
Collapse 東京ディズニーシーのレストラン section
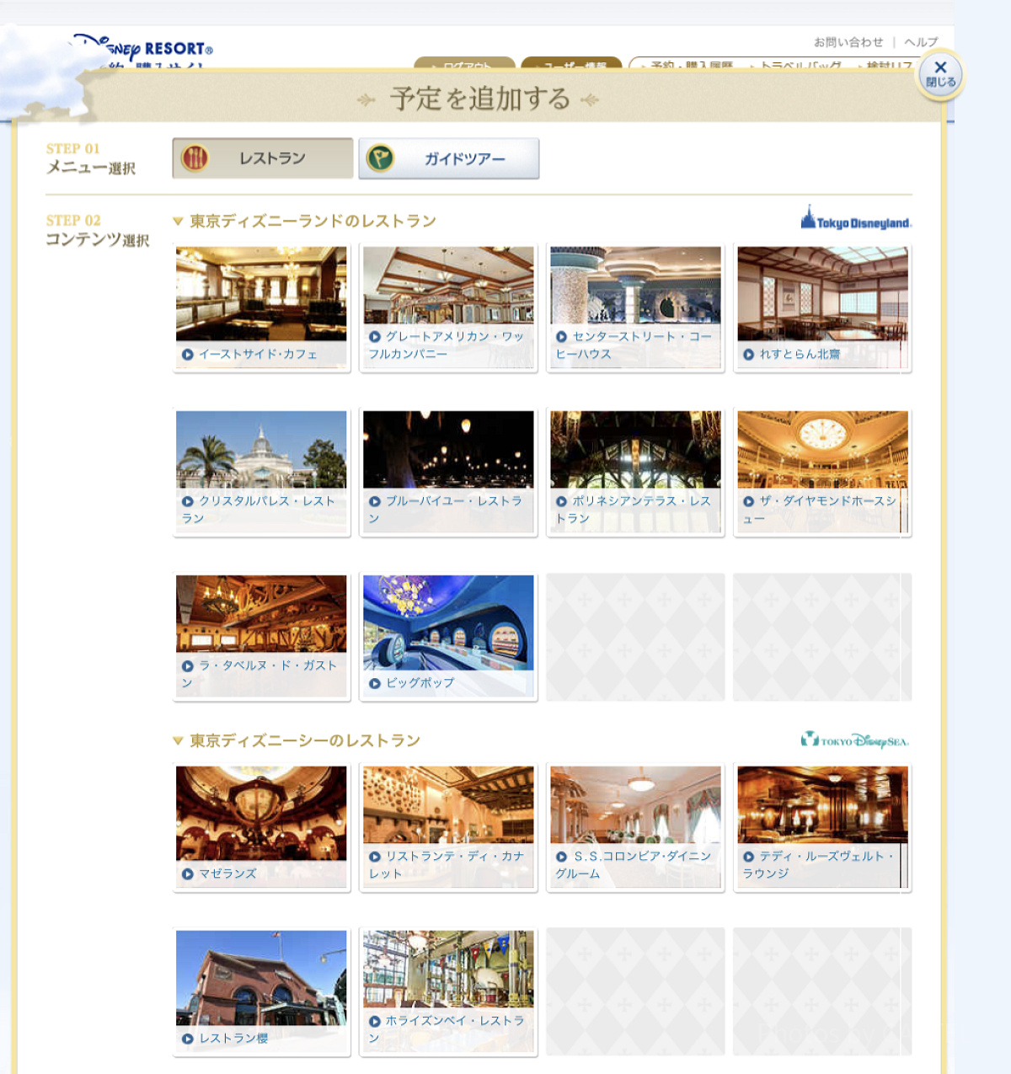(x=296, y=741)
